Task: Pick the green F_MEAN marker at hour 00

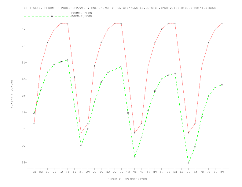Action: [x=34, y=113]
